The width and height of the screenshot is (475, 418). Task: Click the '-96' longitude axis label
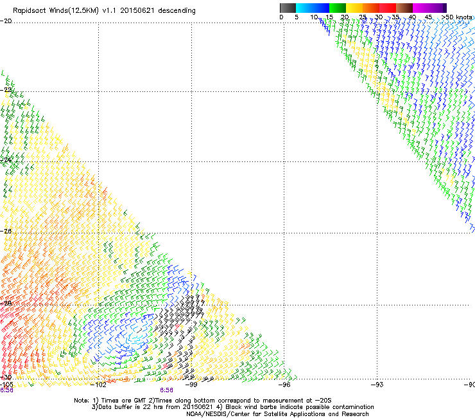(284, 385)
